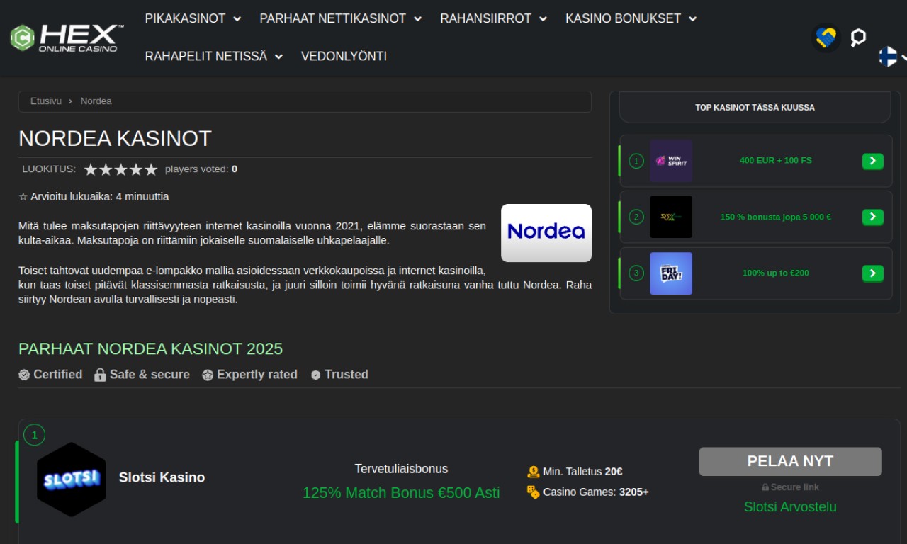Click the Tervetuliaisbonus label
Screen dimensions: 907x544
click(401, 469)
